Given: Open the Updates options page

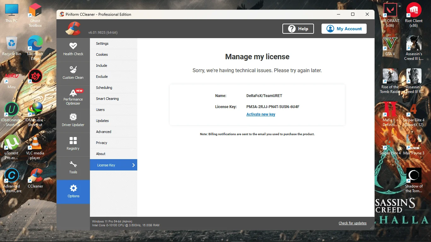Looking at the screenshot, I should coord(114,121).
